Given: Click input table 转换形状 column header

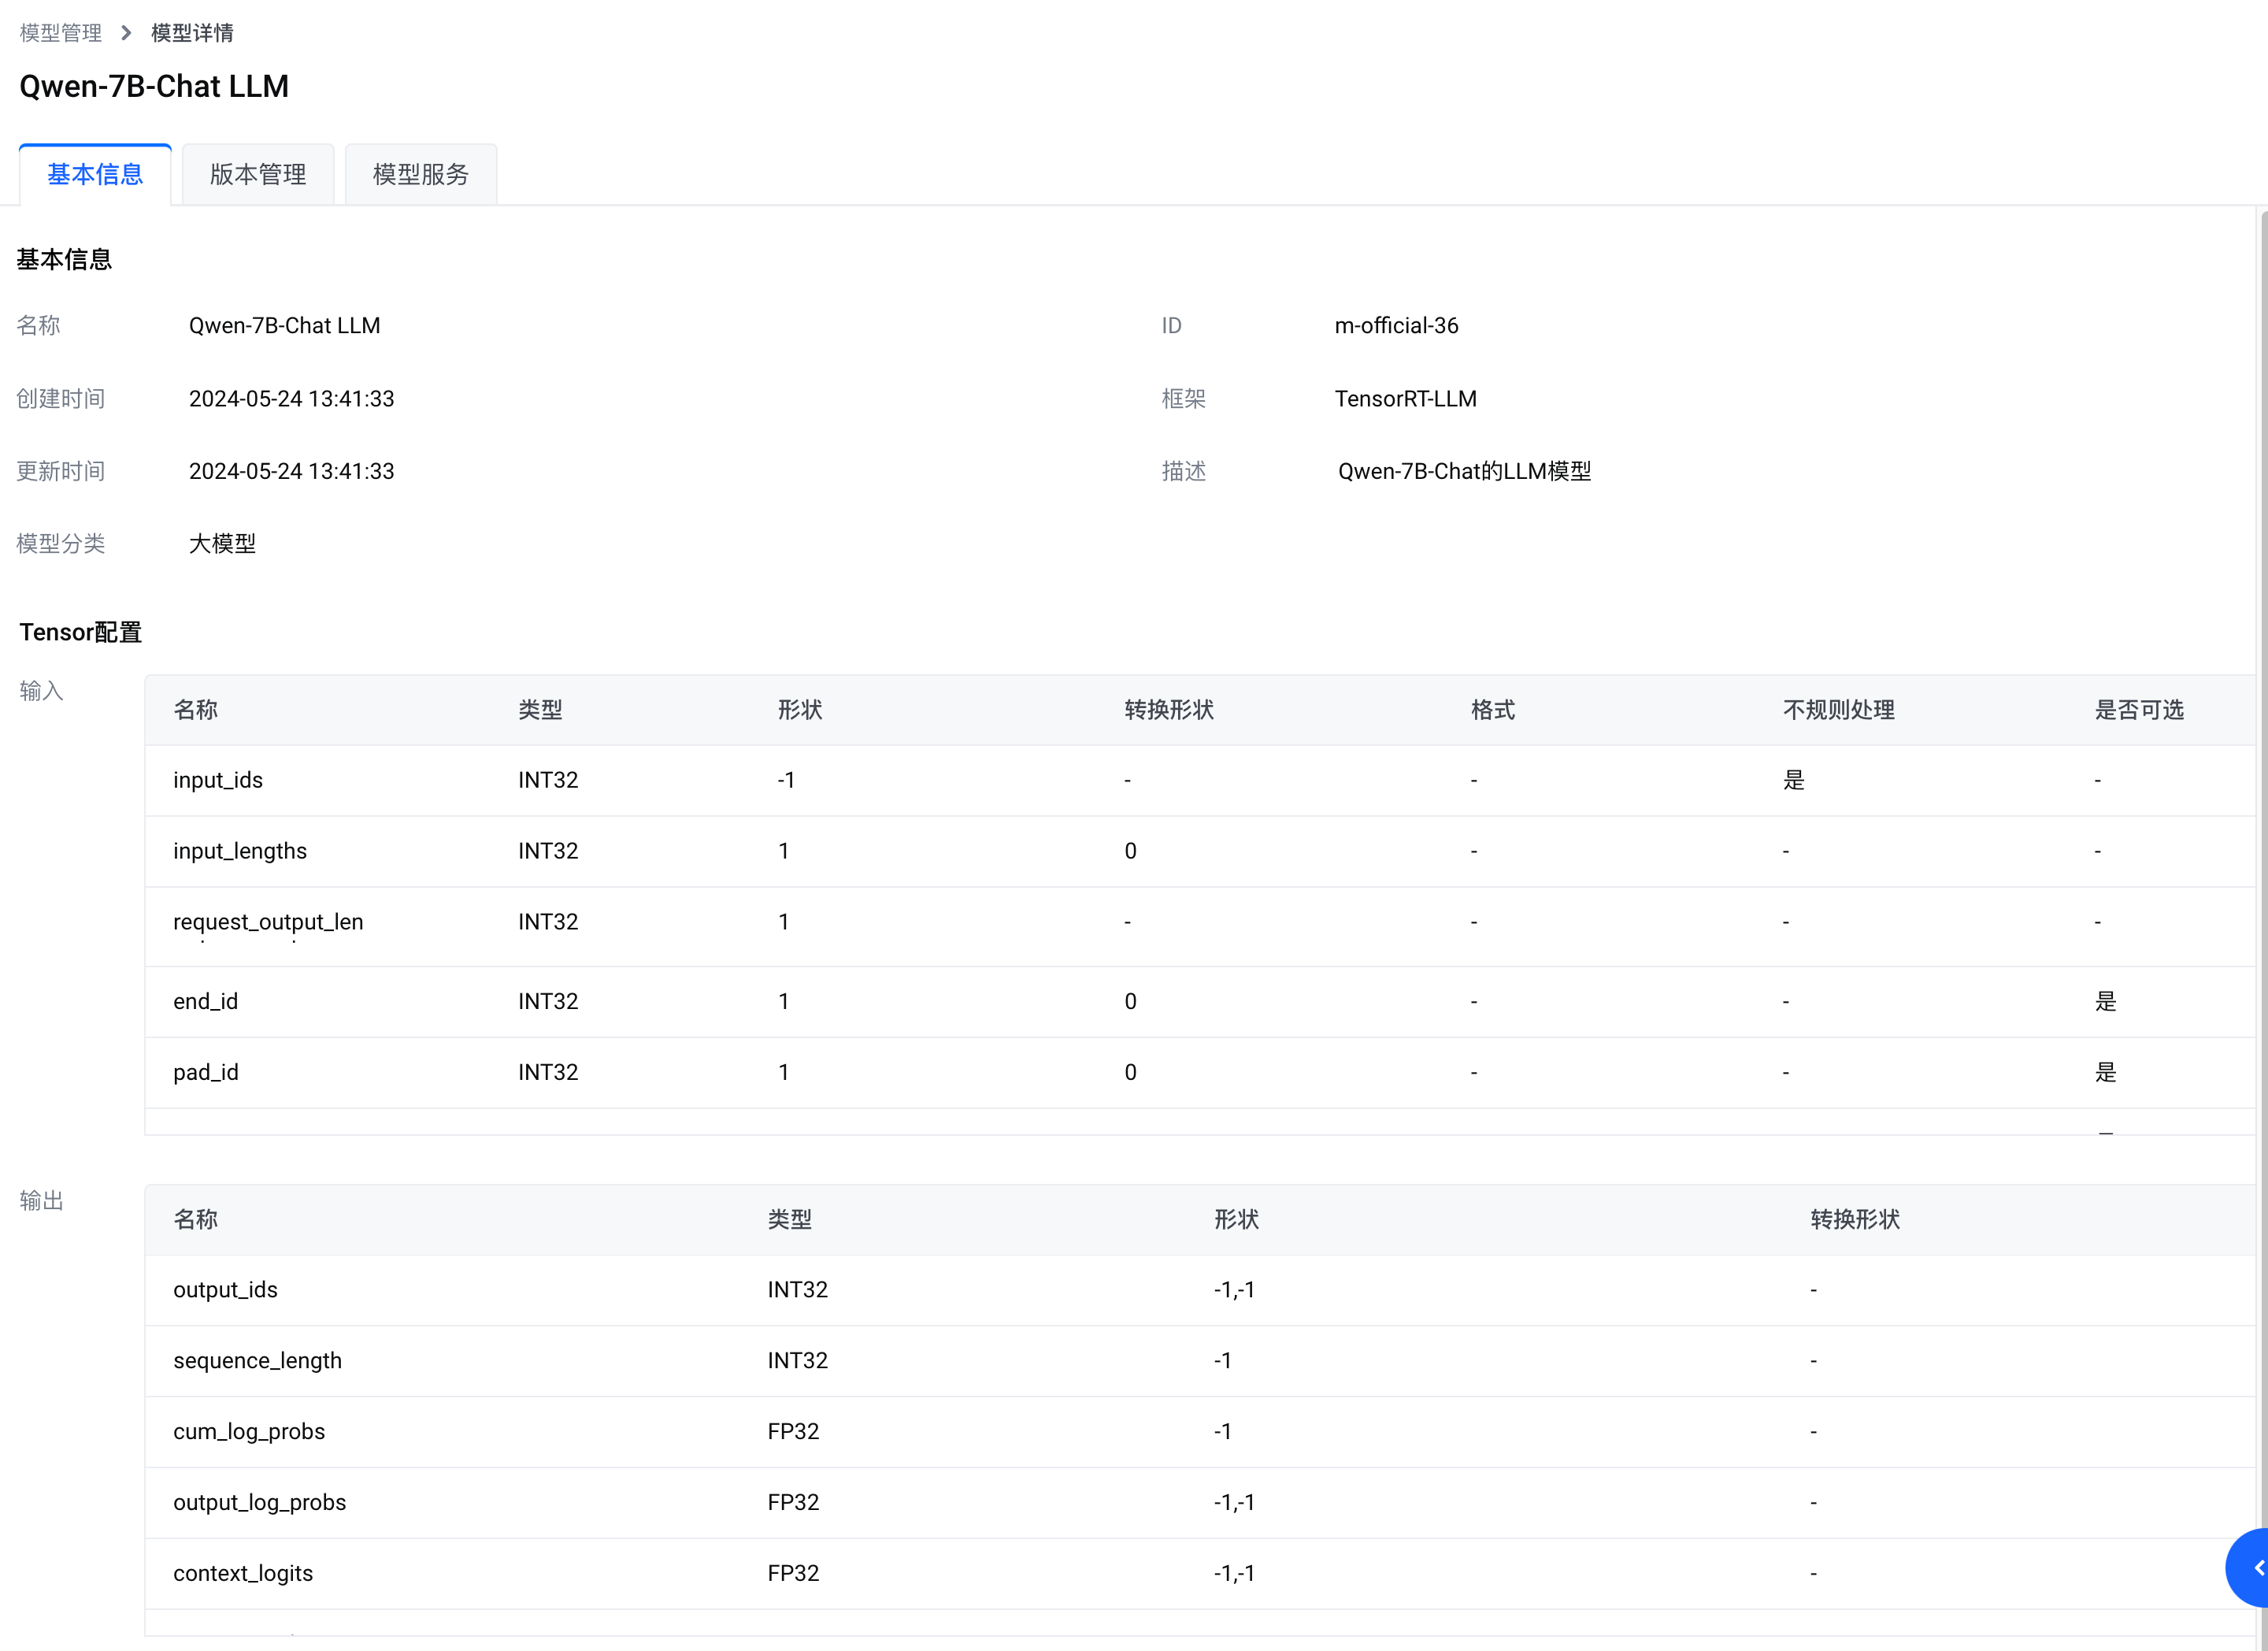Looking at the screenshot, I should click(x=1168, y=710).
